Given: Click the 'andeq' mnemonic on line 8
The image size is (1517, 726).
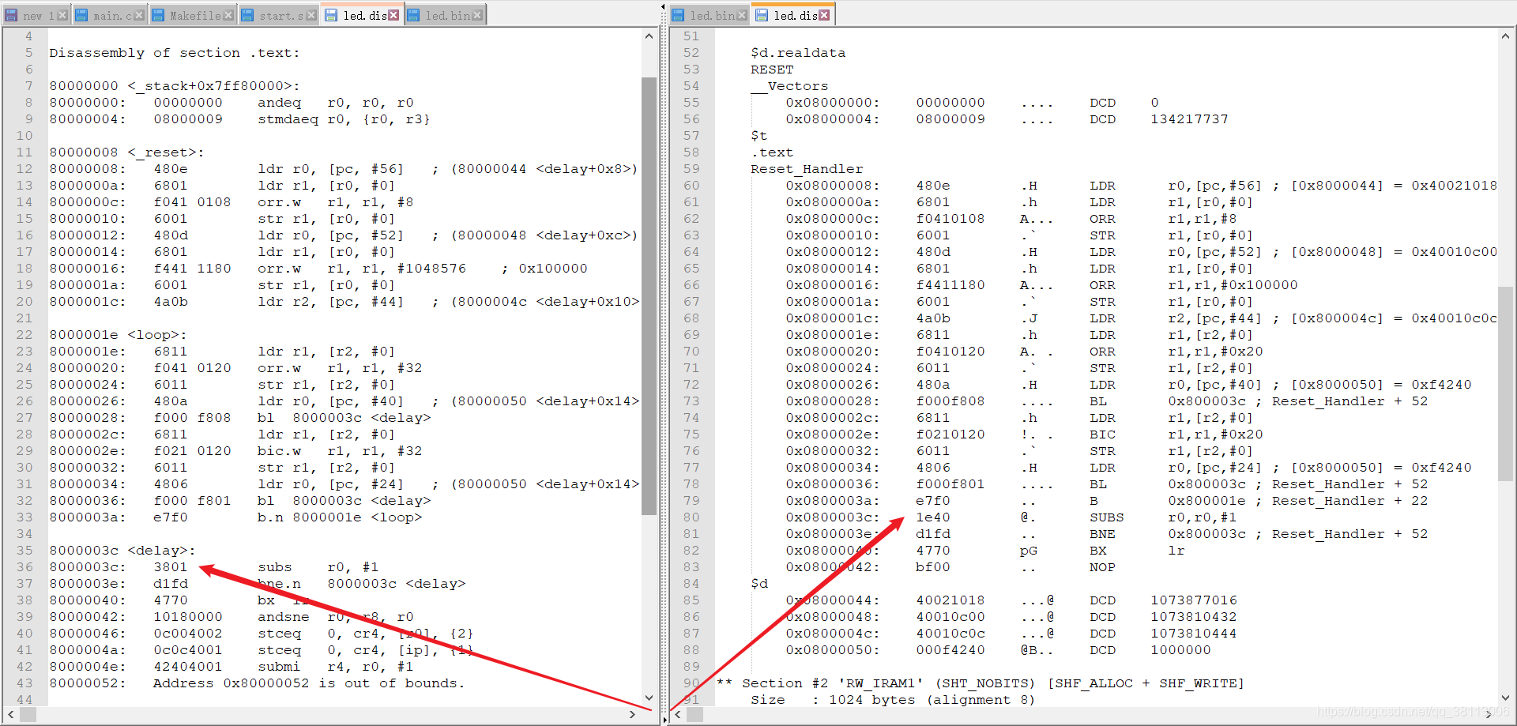Looking at the screenshot, I should [x=279, y=103].
